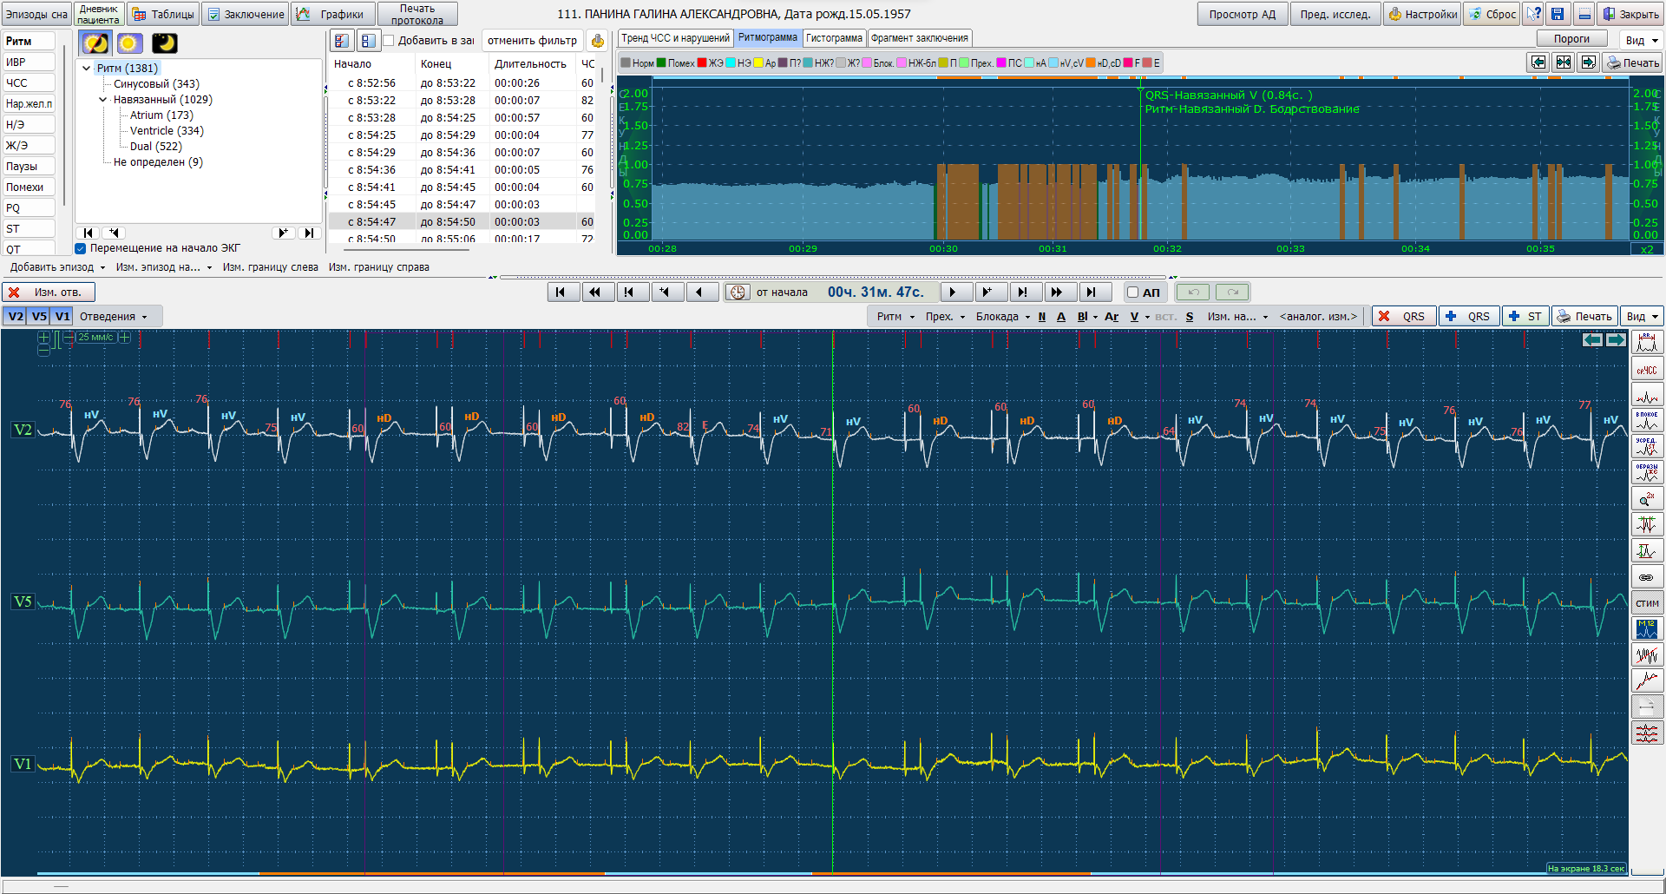
Task: Click the отменить фильтр button
Action: pos(532,41)
